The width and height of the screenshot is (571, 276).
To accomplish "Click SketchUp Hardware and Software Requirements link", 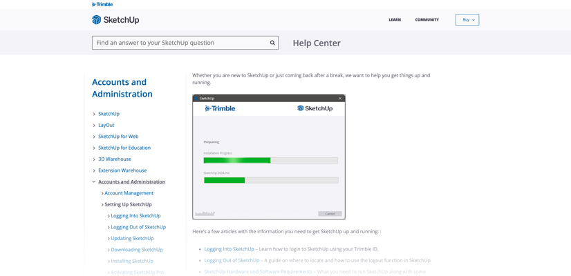I will [x=258, y=272].
